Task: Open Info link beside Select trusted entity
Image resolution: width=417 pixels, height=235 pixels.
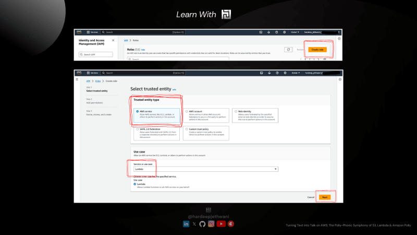Action: point(174,89)
